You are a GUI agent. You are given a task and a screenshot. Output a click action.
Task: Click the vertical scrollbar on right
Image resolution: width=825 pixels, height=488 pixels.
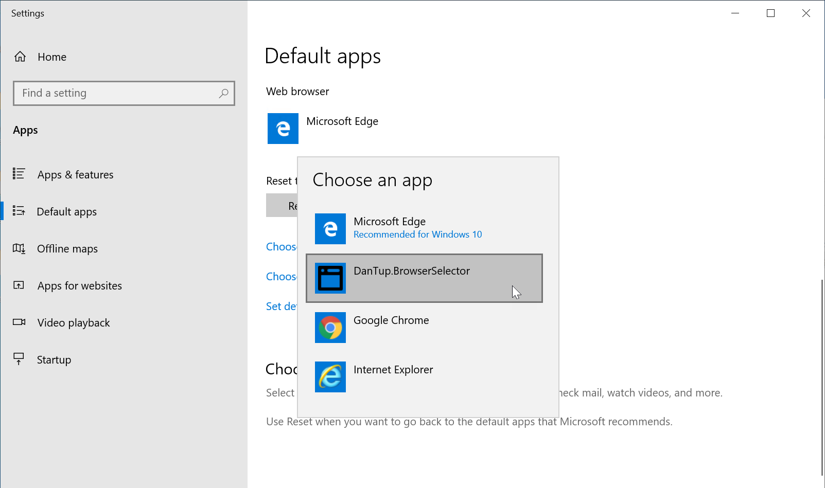pos(822,378)
